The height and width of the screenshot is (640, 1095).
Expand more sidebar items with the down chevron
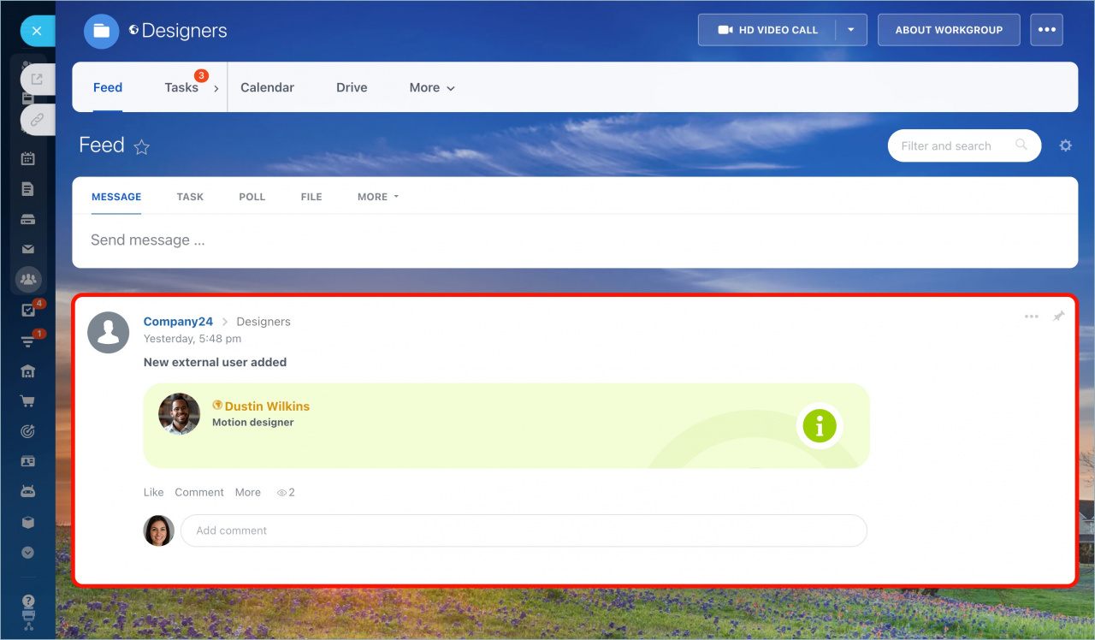[x=27, y=553]
